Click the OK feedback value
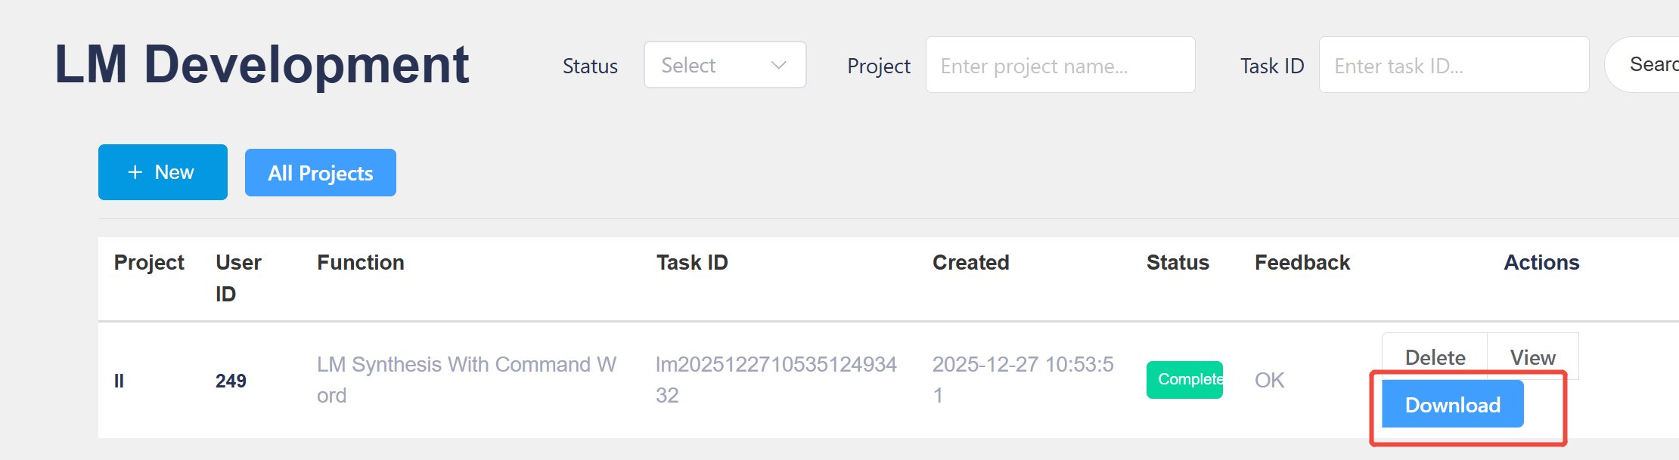The image size is (1679, 460). click(x=1269, y=380)
